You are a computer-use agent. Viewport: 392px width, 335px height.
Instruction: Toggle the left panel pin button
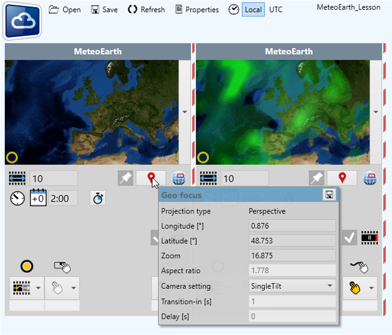[x=125, y=178]
